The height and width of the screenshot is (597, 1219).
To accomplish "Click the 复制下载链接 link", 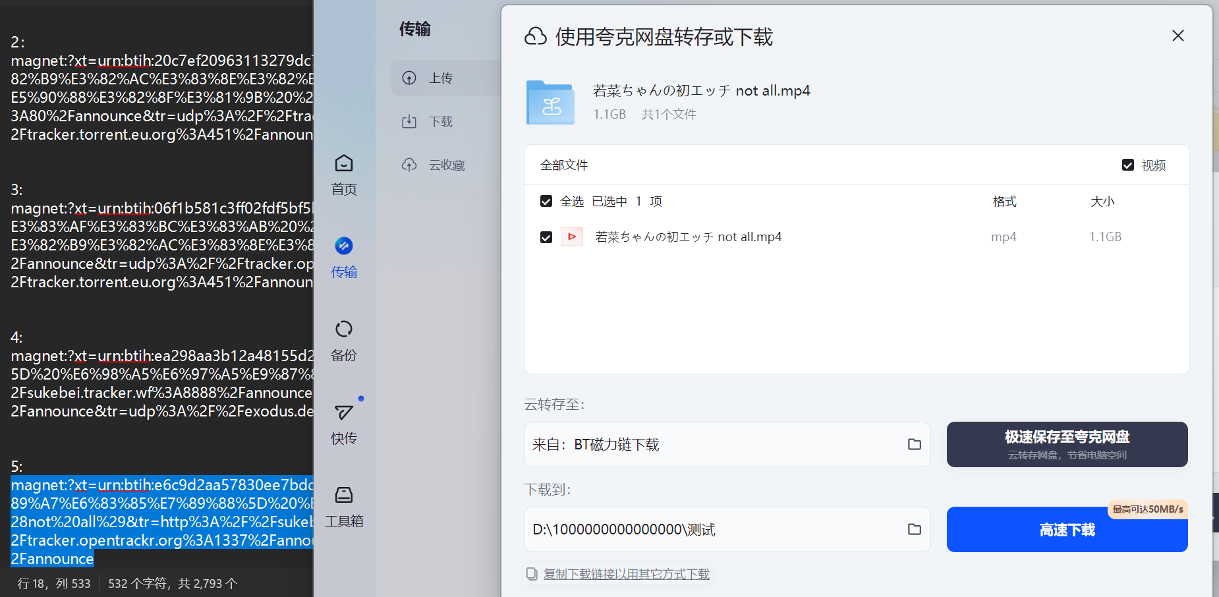I will tap(626, 573).
